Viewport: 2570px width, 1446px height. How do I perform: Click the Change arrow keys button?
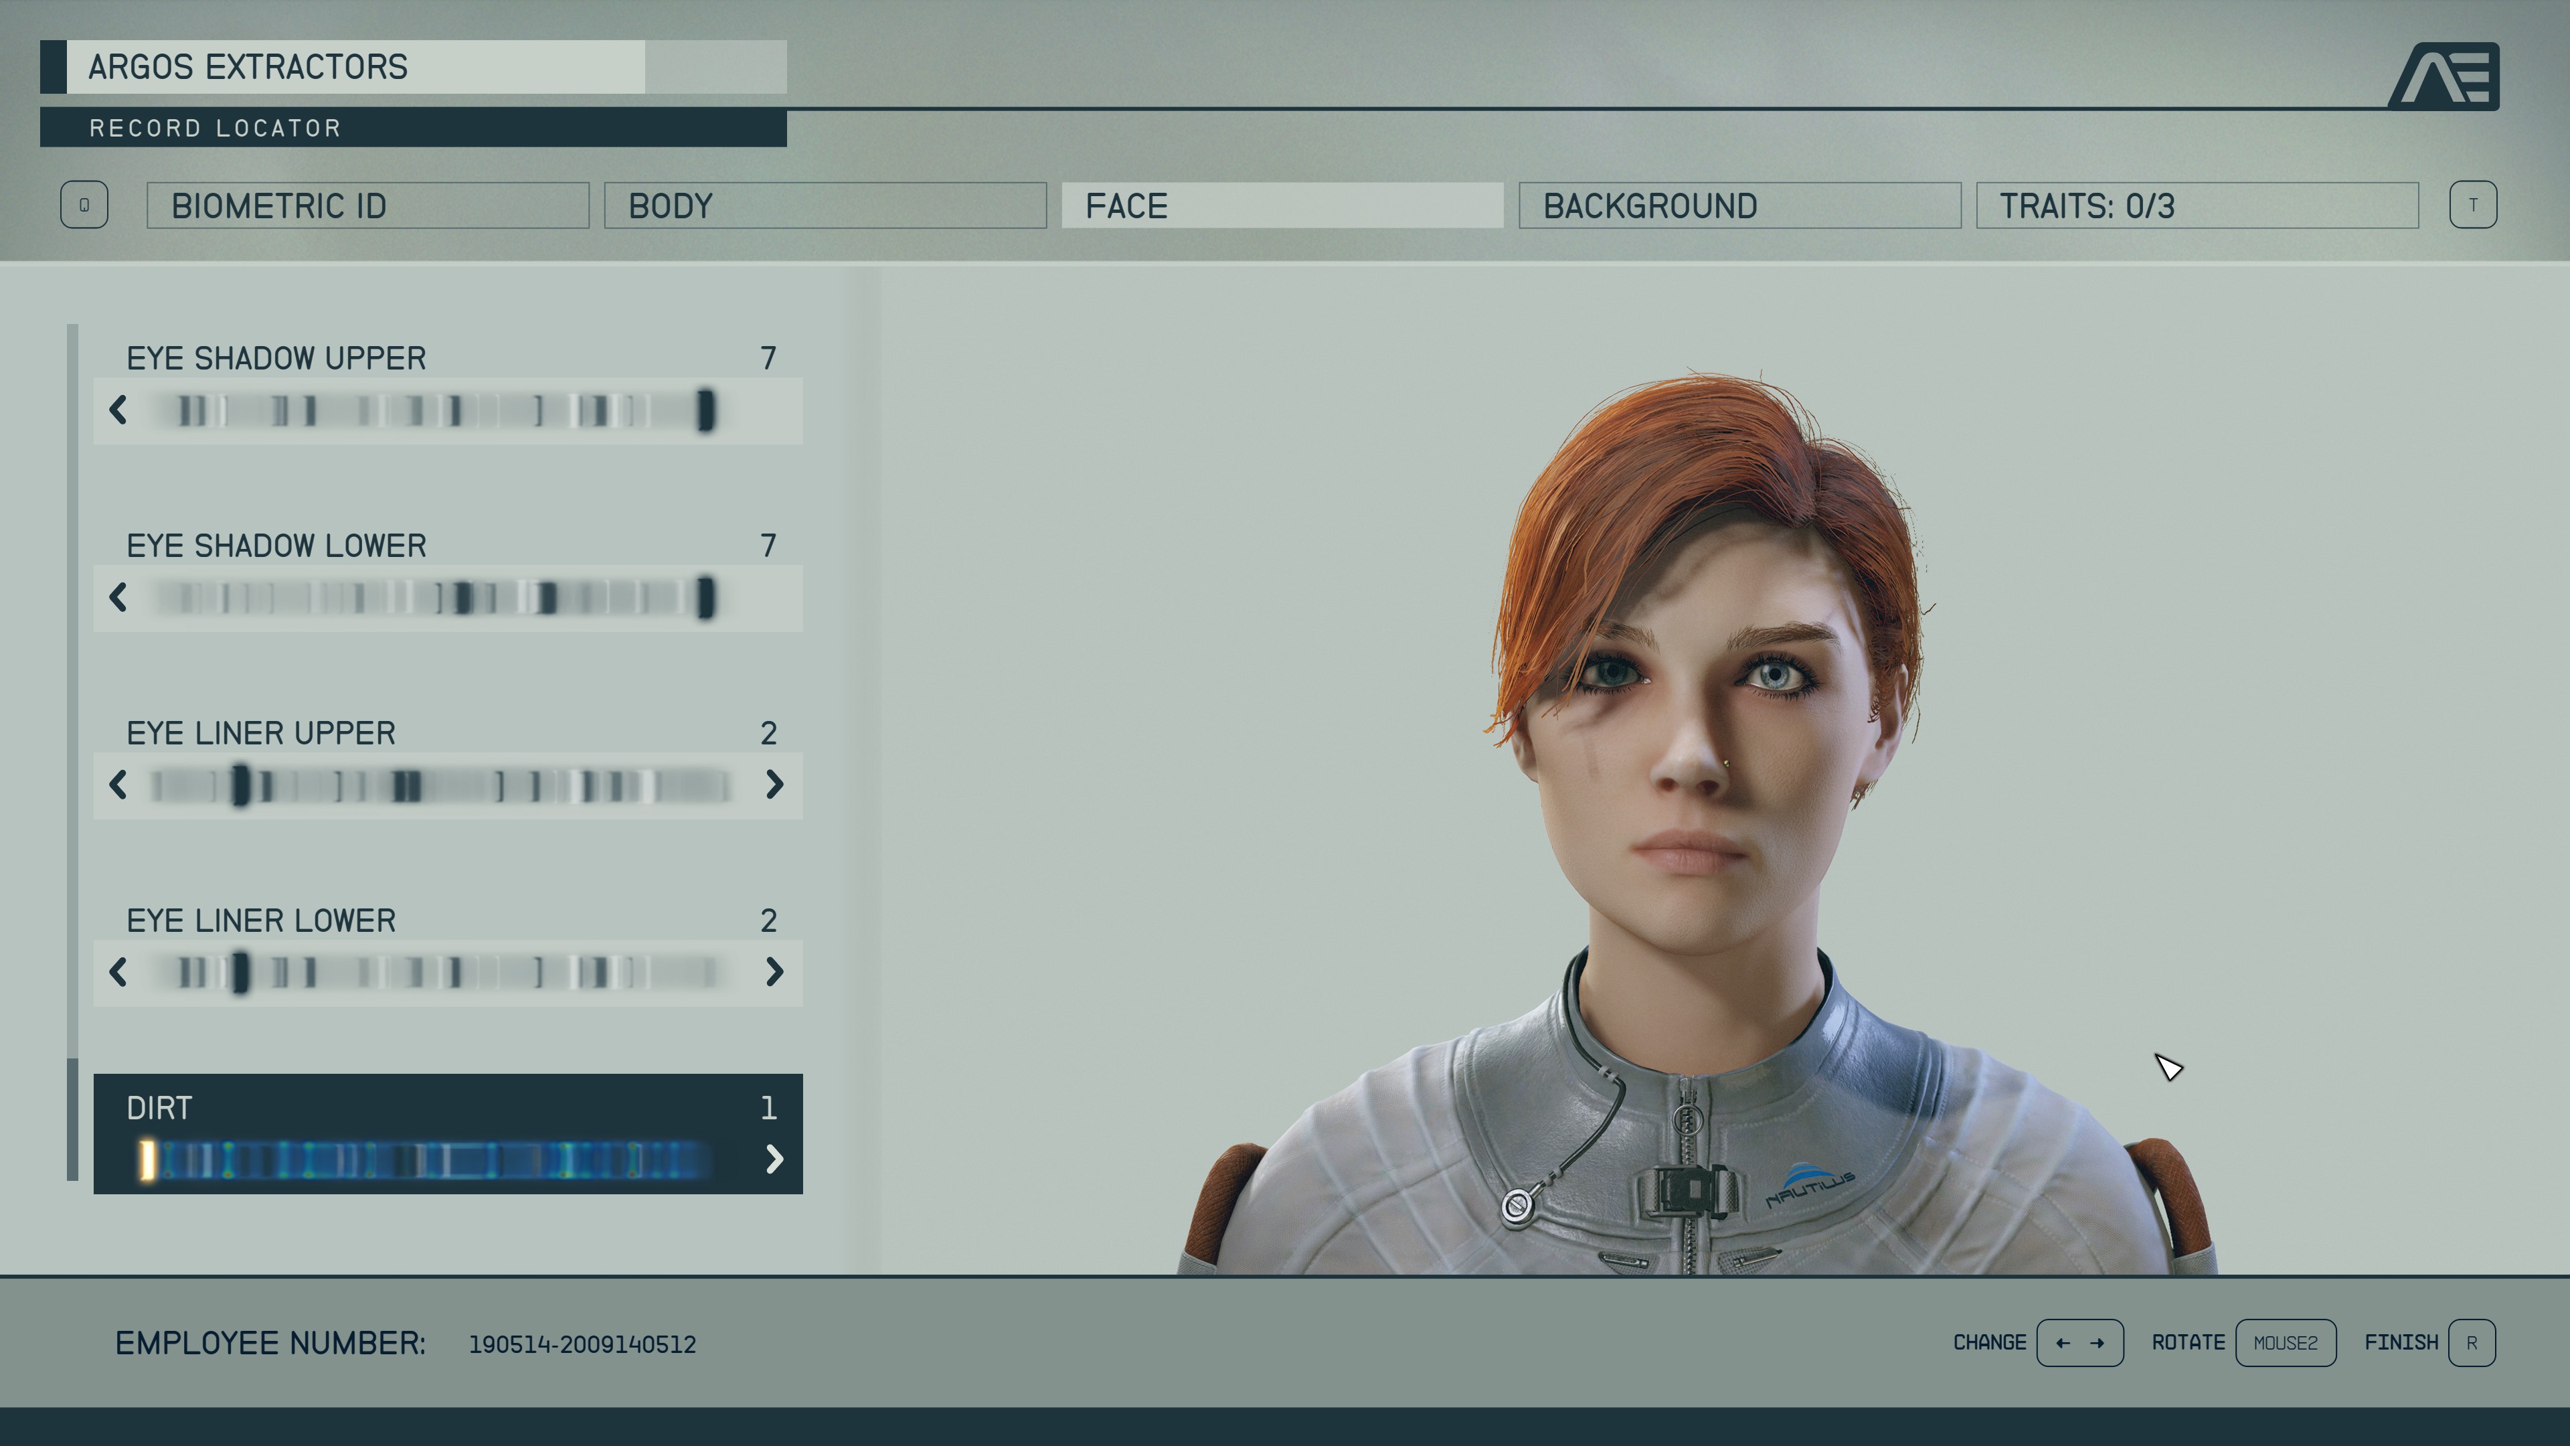[x=2079, y=1343]
